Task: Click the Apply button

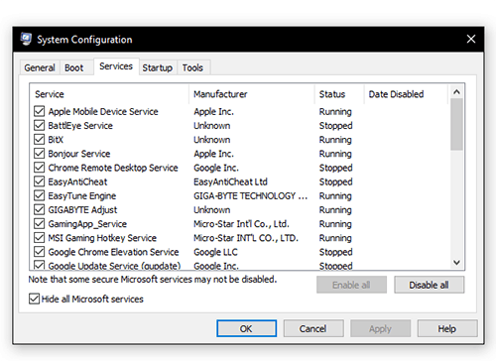Action: pos(380,328)
